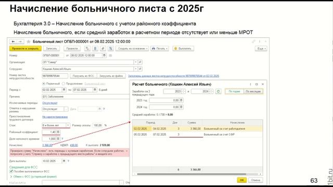Screen dimensions: 333x187
Task: Open the Сотрудник dropdown list
Action: click(135, 69)
